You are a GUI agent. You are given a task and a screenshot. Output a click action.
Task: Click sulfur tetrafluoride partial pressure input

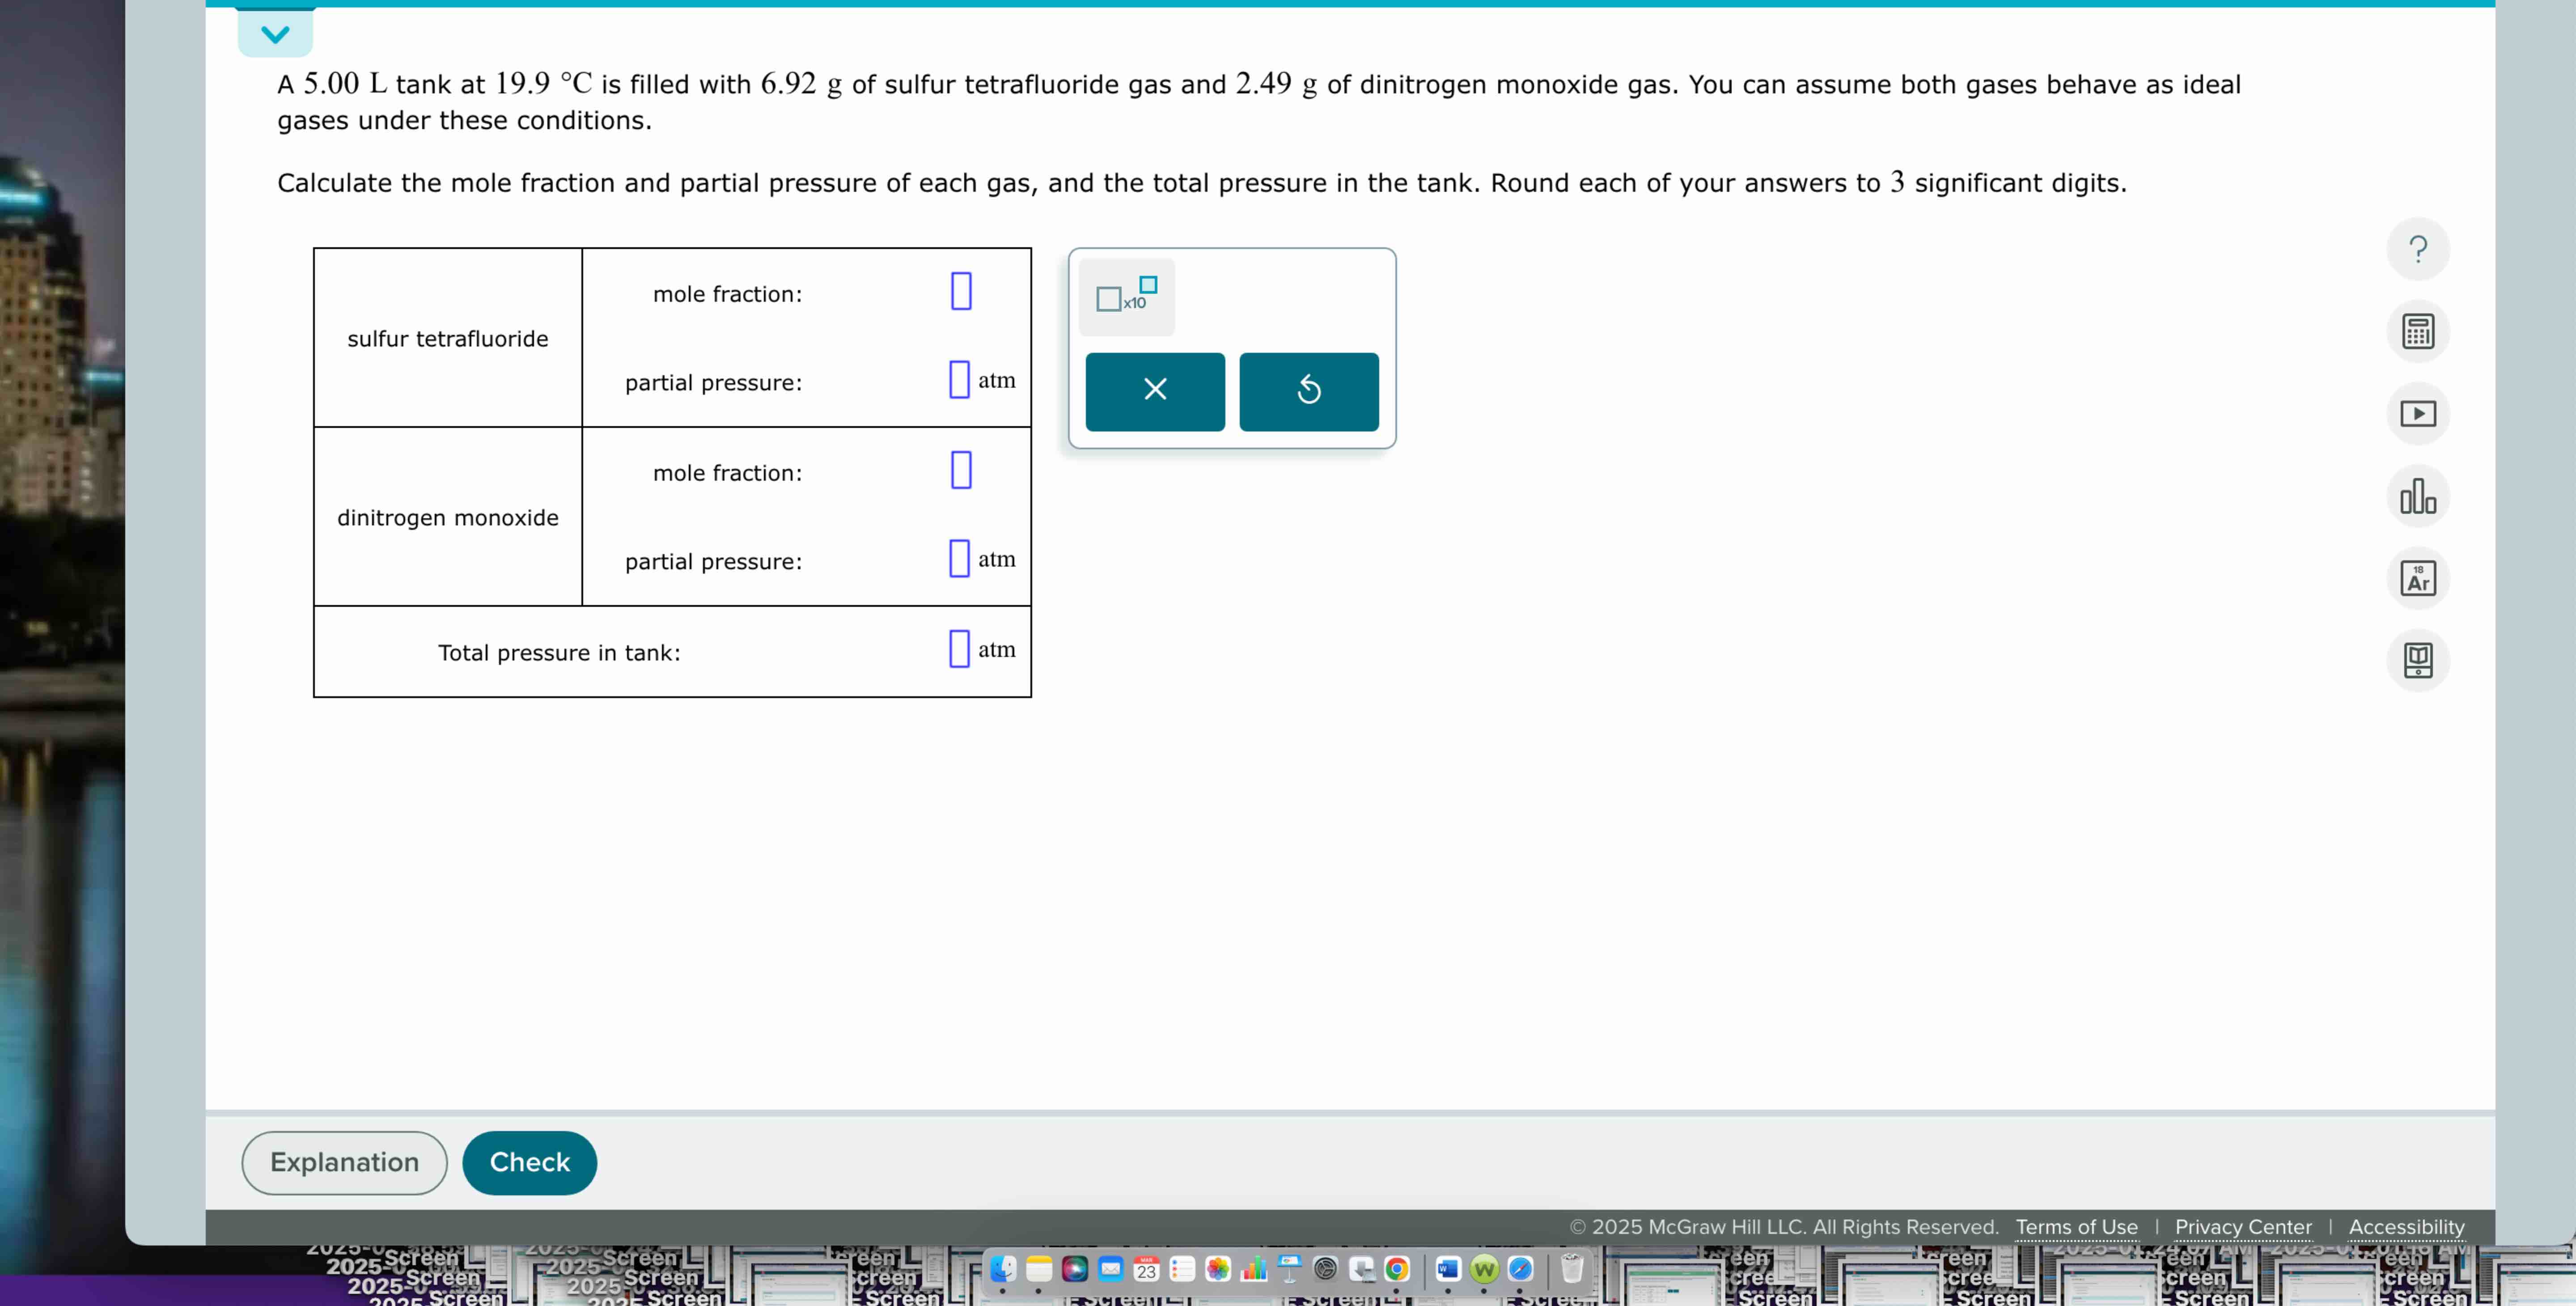958,380
